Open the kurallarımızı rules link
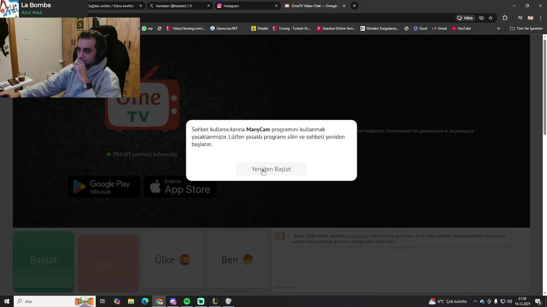The image size is (547, 307). [357, 236]
